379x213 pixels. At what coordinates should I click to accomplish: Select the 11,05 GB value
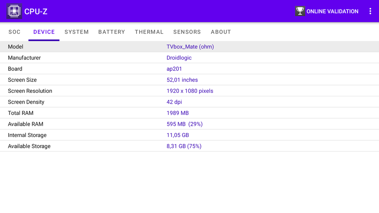click(178, 135)
